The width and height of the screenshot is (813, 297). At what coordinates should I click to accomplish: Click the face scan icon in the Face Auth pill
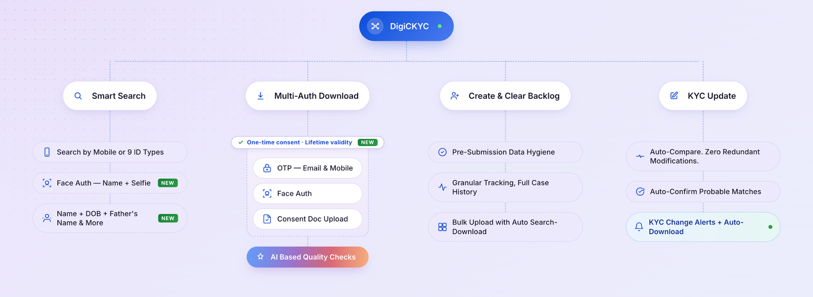pyautogui.click(x=267, y=194)
